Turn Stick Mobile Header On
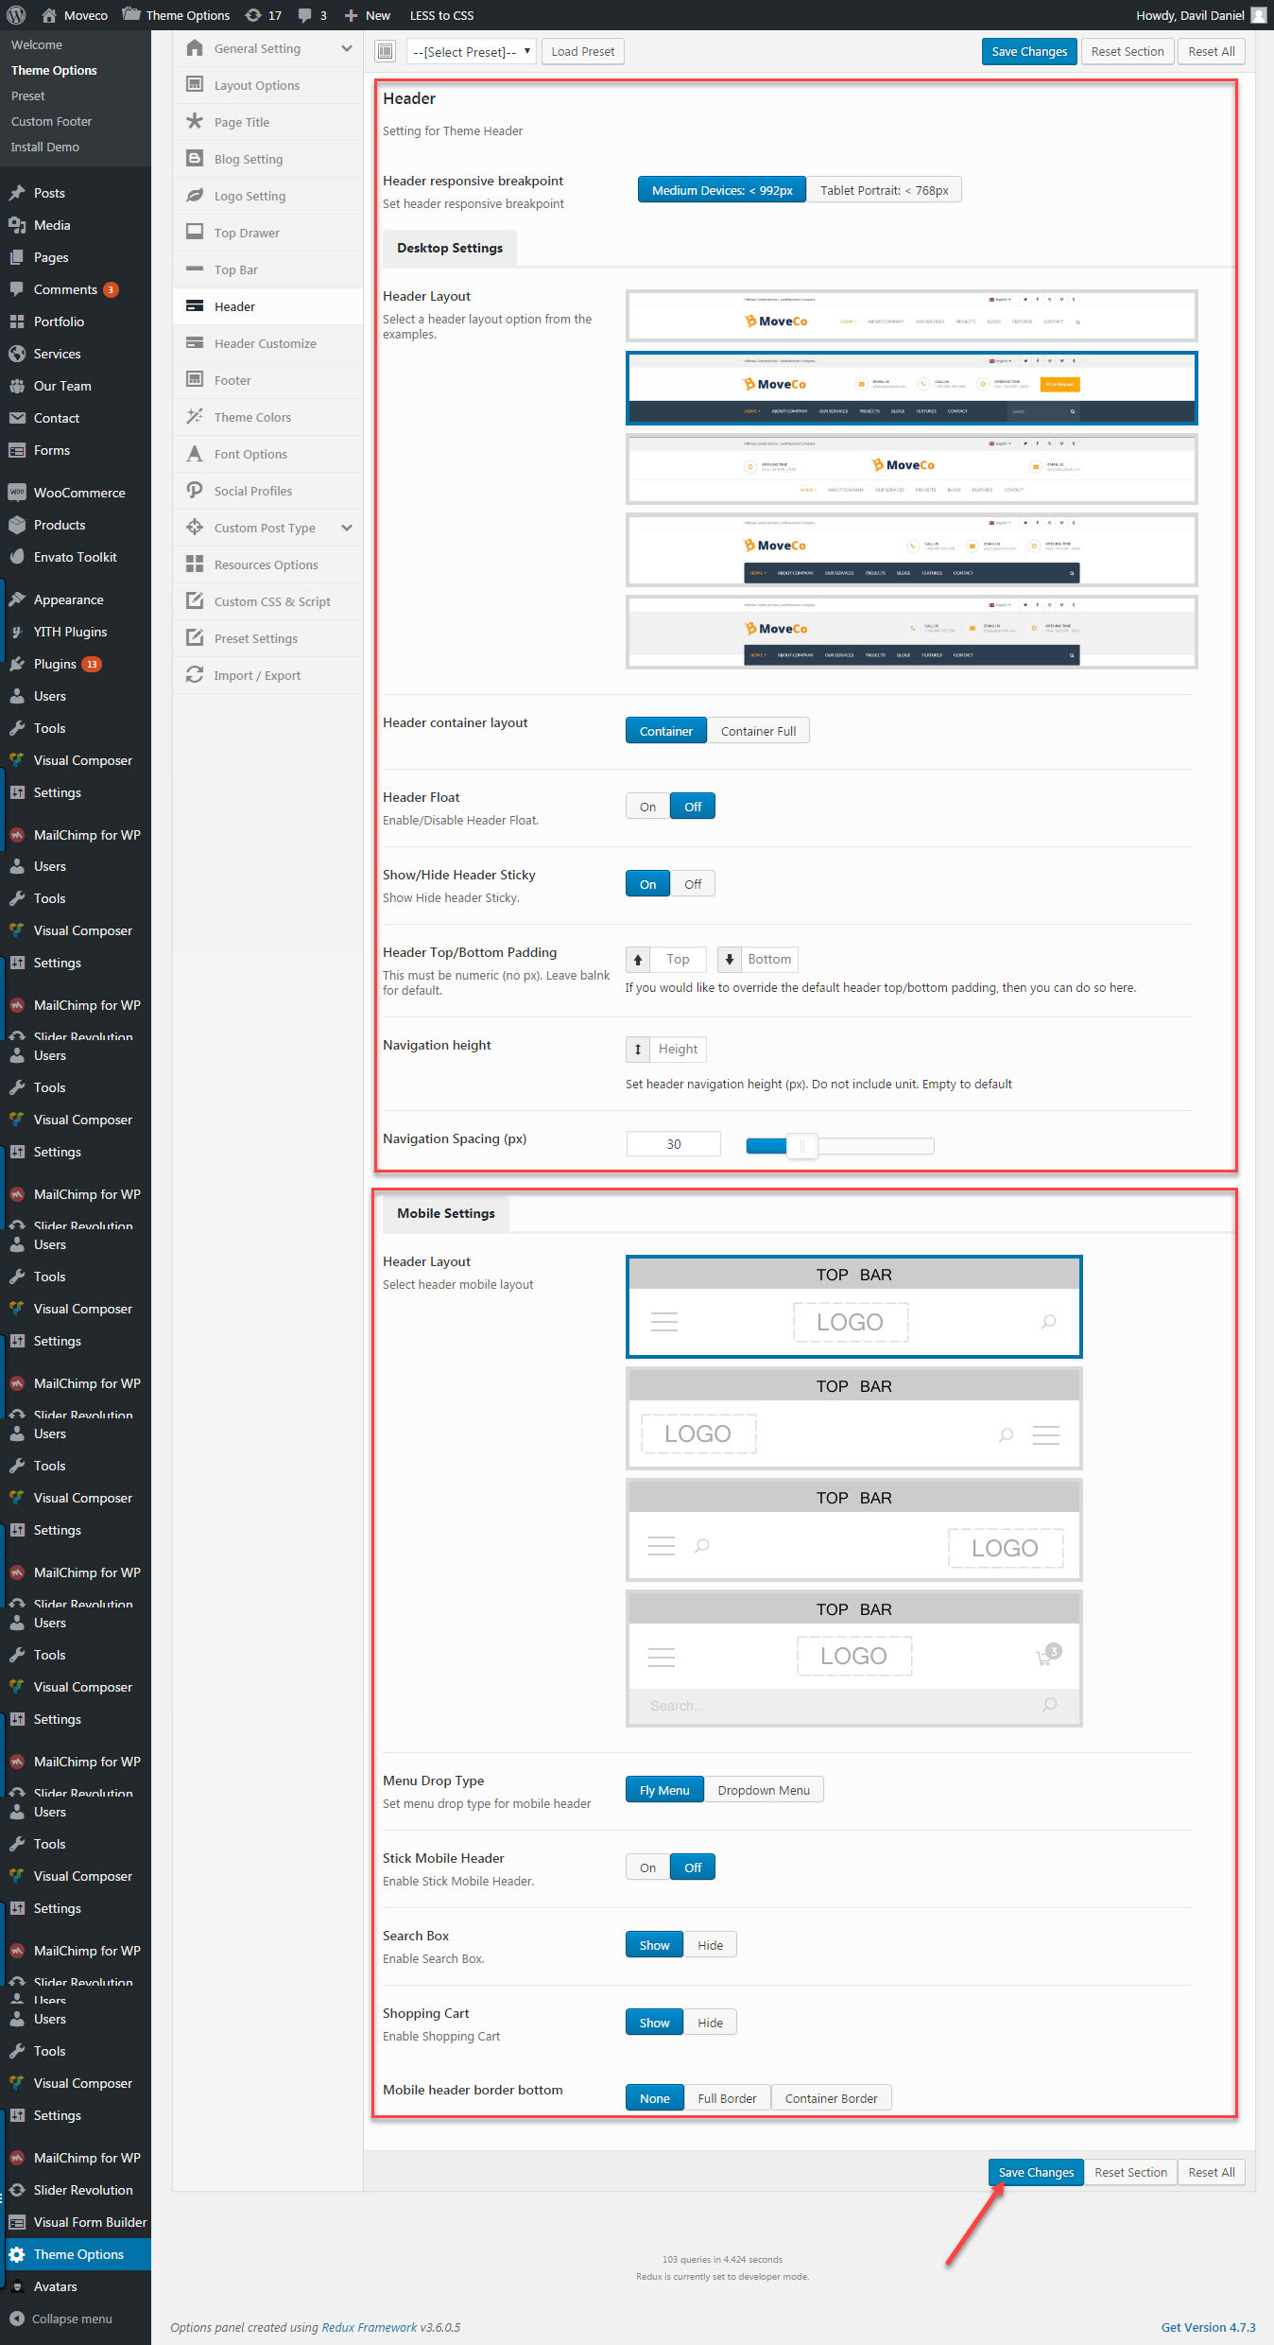This screenshot has width=1274, height=2345. pos(647,1867)
